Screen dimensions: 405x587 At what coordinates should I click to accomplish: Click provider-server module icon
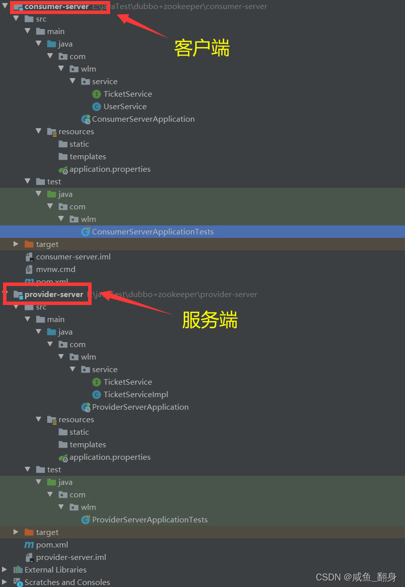pyautogui.click(x=18, y=295)
